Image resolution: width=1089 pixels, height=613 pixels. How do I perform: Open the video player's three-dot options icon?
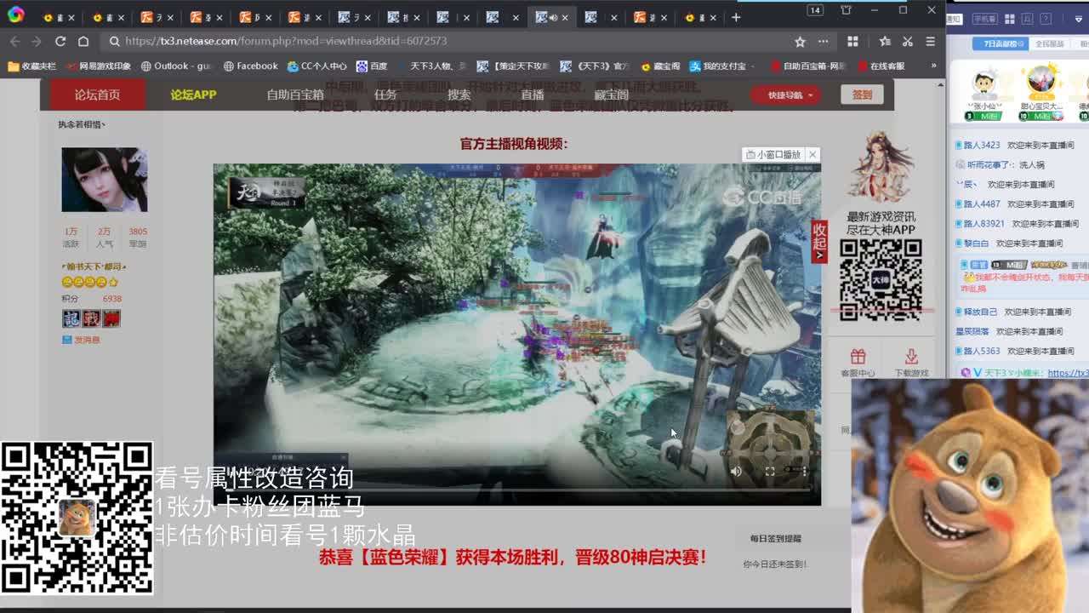point(803,471)
